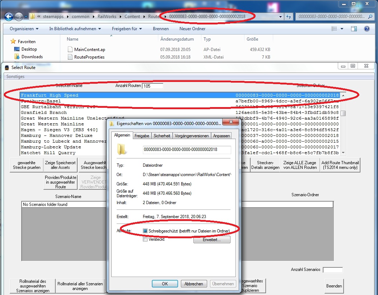Click Add Route Thumbnail button
This screenshot has width=378, height=295.
click(340, 165)
